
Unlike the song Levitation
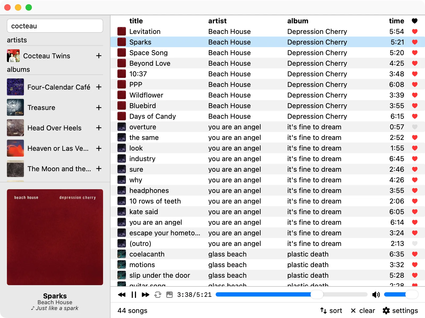tap(415, 31)
